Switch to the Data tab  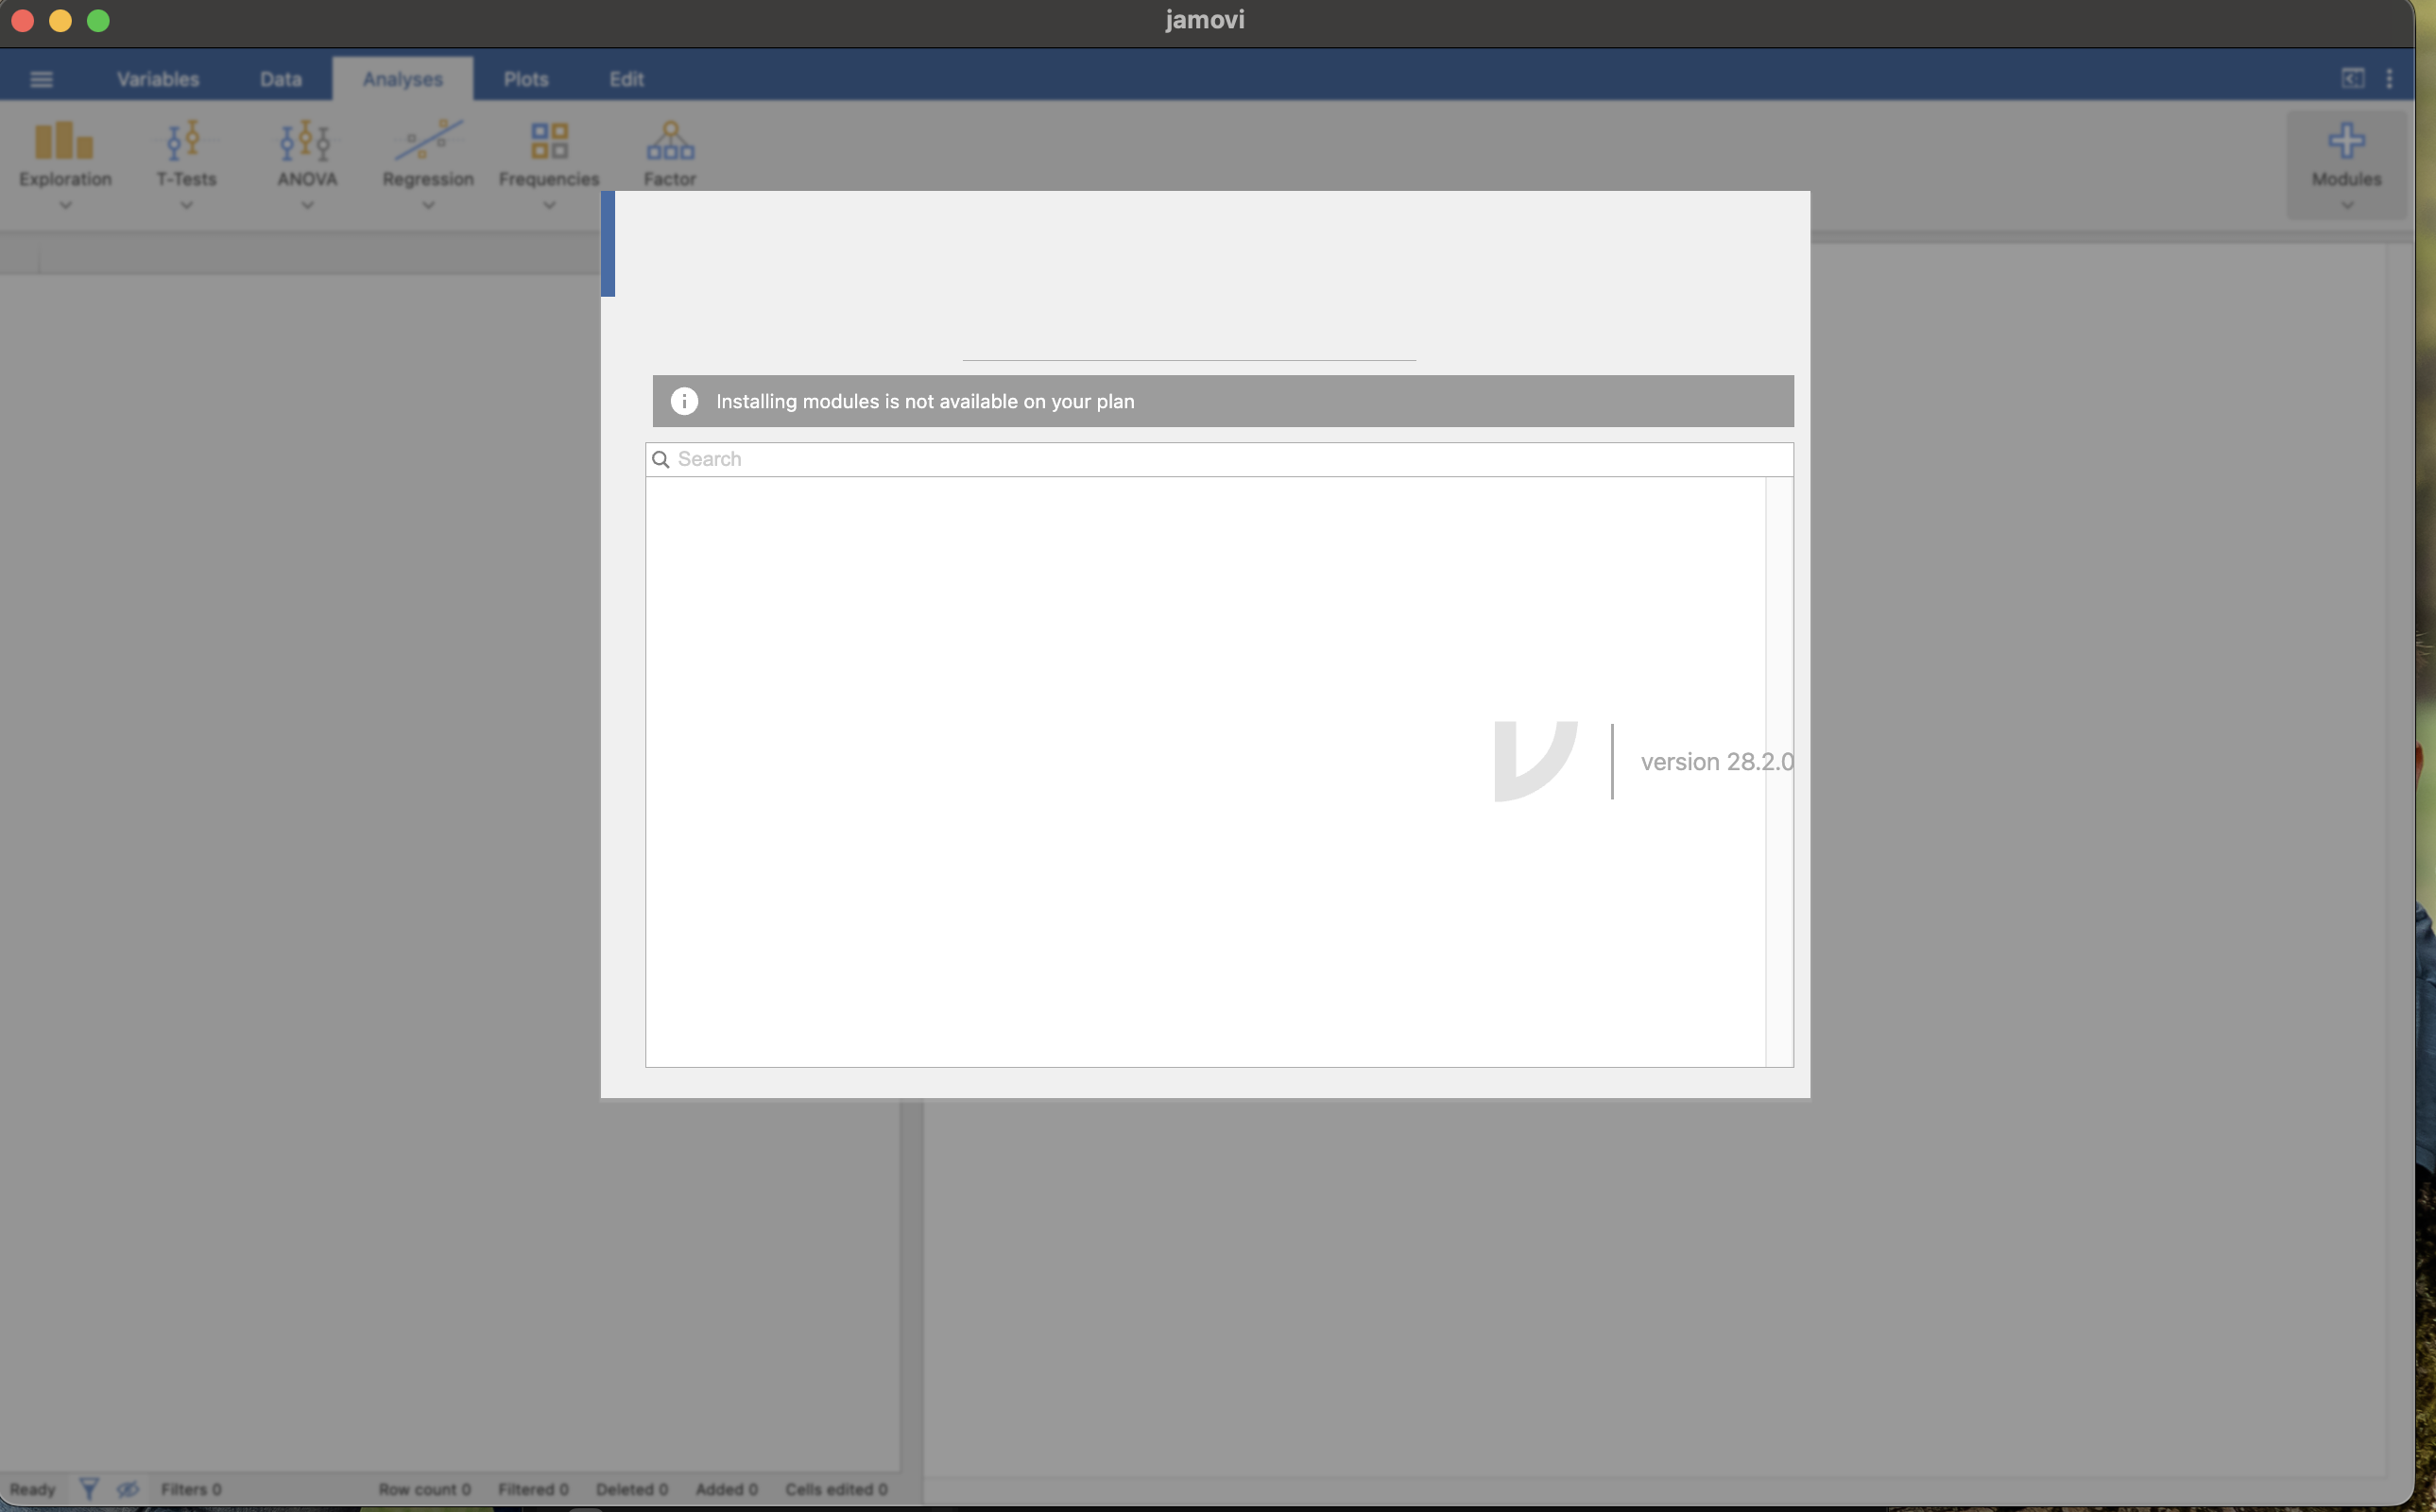click(x=281, y=79)
